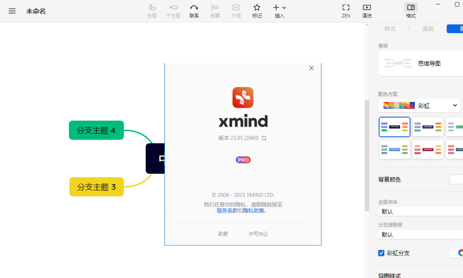Open the 格式 (Format) panel

point(410,11)
